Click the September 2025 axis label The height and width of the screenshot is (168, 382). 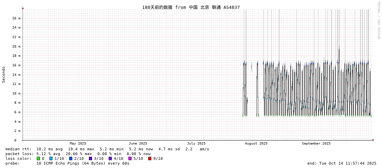point(316,144)
